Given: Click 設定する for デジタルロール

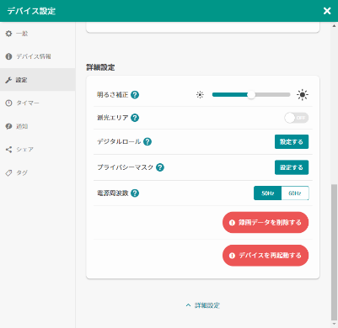Looking at the screenshot, I should [292, 142].
